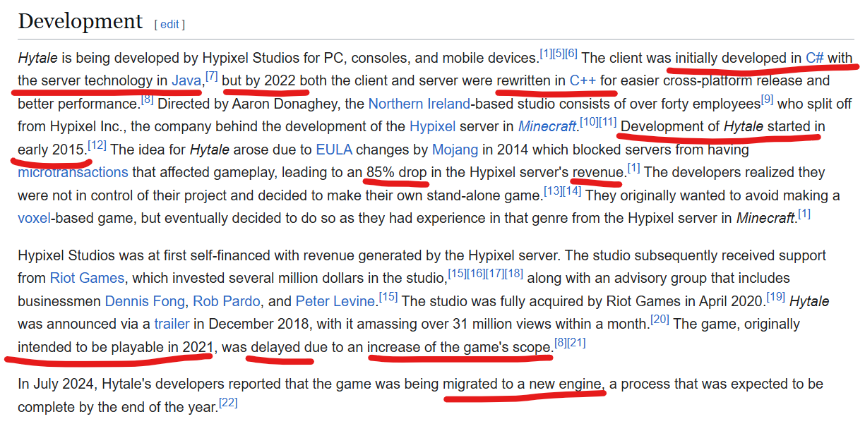Screen dimensions: 865x431
Task: Open the microtransactions link
Action: tap(73, 172)
